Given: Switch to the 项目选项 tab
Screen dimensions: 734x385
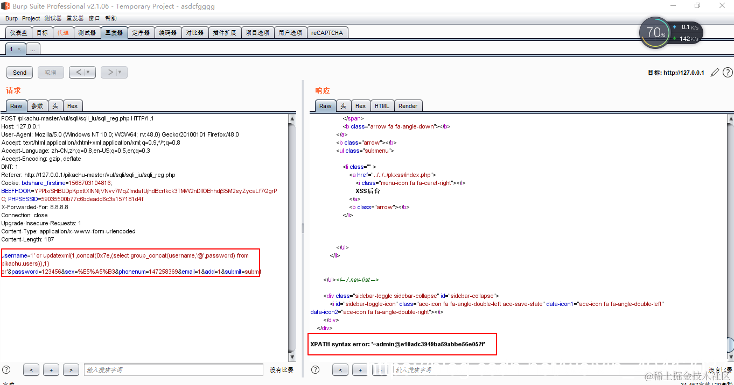Looking at the screenshot, I should coord(257,33).
